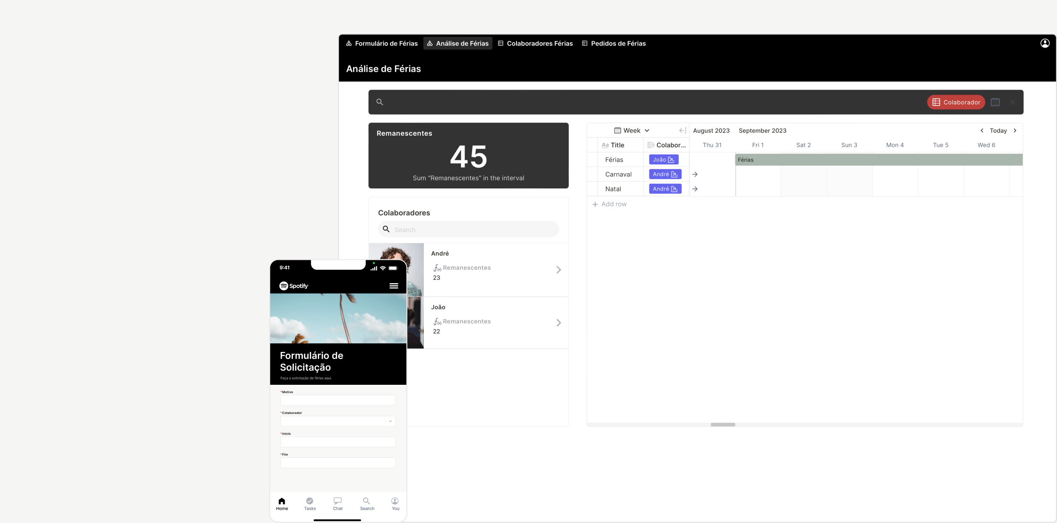Image resolution: width=1057 pixels, height=523 pixels.
Task: Click the Today button in timeline
Action: pyautogui.click(x=998, y=130)
